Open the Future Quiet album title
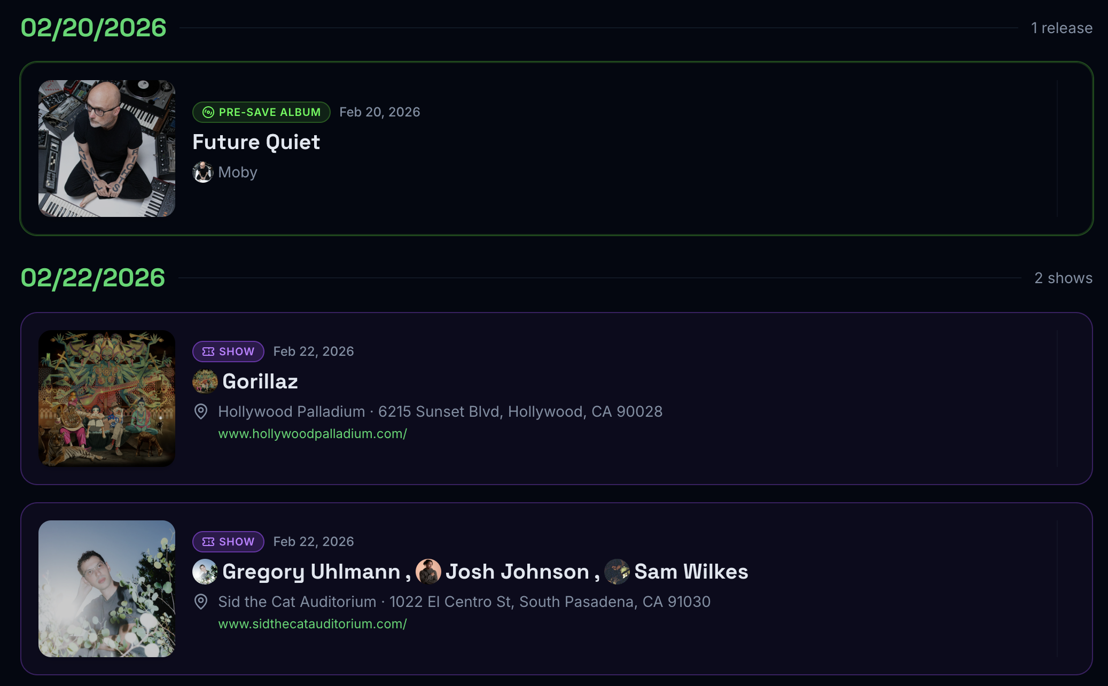This screenshot has width=1108, height=686. (x=256, y=142)
